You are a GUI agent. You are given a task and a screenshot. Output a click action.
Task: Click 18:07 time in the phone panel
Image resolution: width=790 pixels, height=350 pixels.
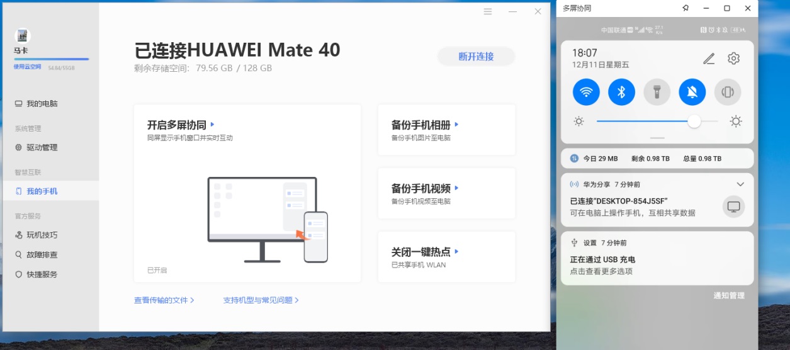click(x=584, y=53)
